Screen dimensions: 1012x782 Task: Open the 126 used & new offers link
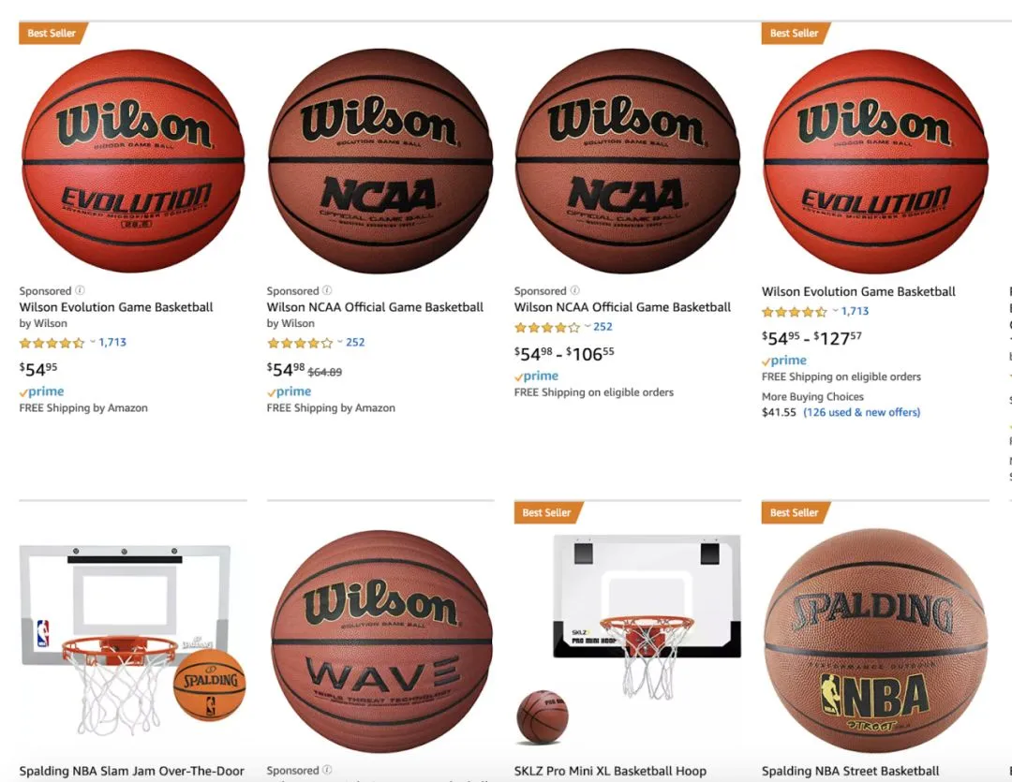point(862,412)
